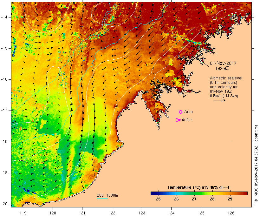260x216 pixels.
Task: Click the longitude label 123
Action: tap(142, 213)
